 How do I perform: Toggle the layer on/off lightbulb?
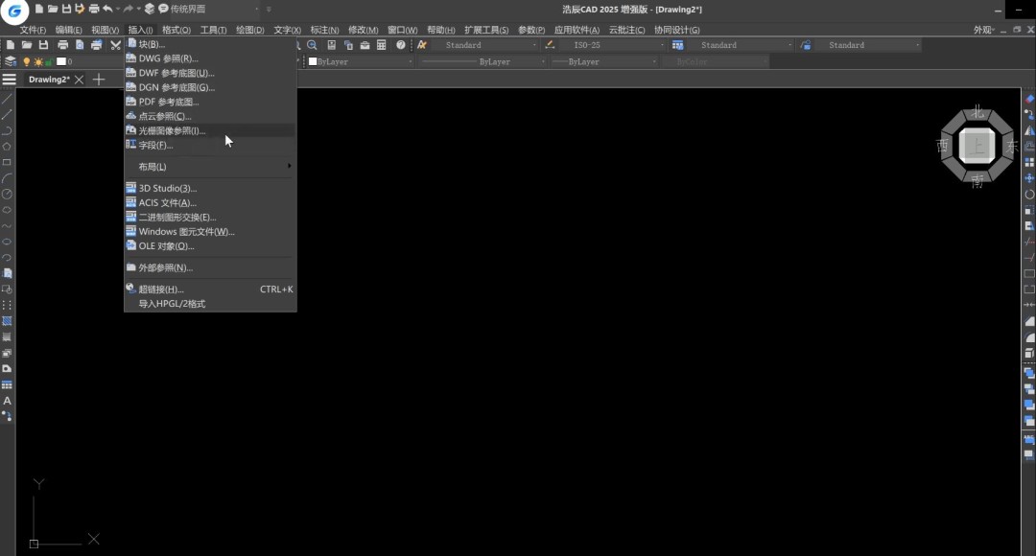[27, 61]
